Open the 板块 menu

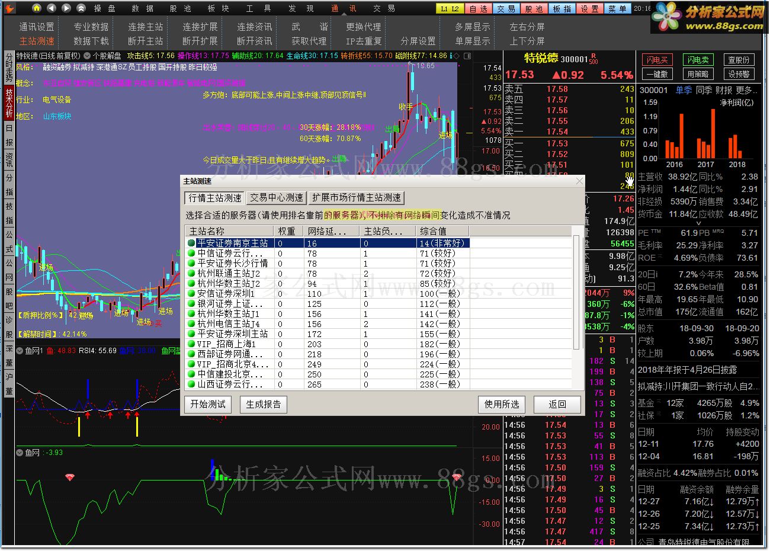coord(218,8)
